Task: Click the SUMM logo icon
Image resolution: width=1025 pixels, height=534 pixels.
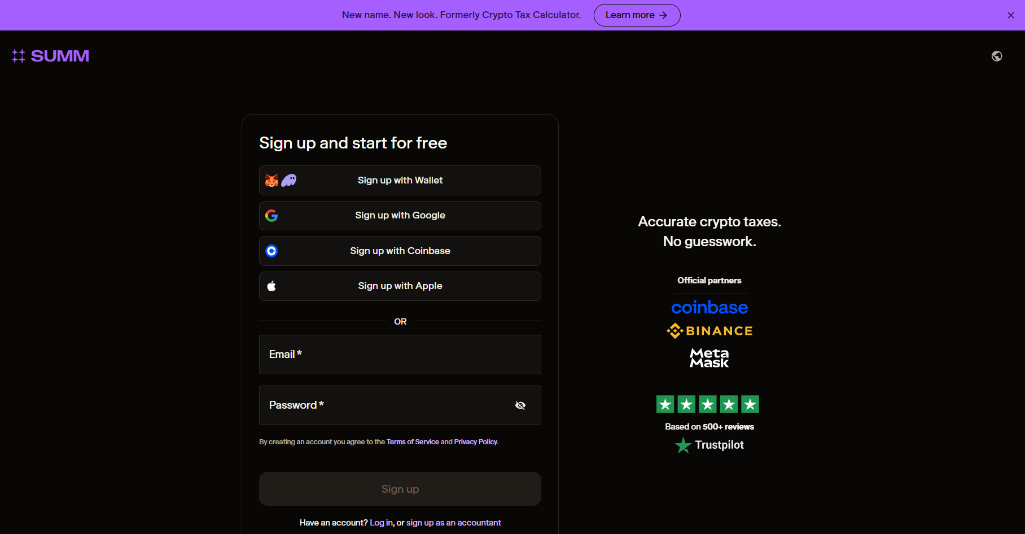Action: [x=17, y=55]
